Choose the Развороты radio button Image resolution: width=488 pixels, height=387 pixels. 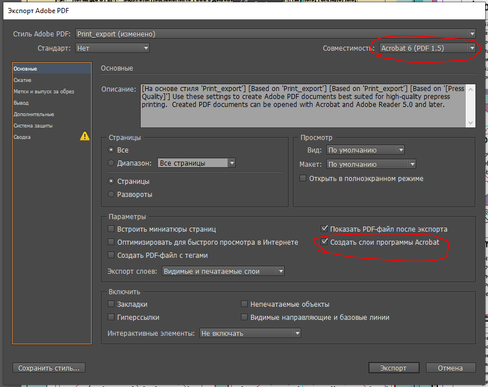[111, 195]
